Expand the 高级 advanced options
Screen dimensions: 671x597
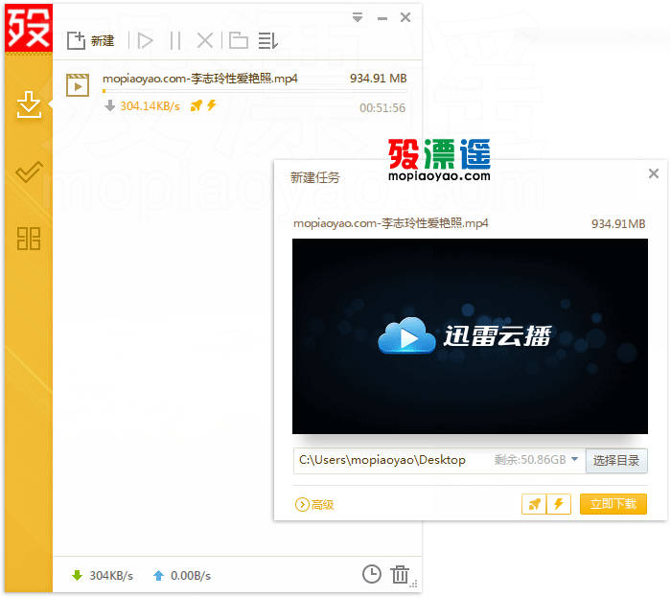(x=314, y=505)
